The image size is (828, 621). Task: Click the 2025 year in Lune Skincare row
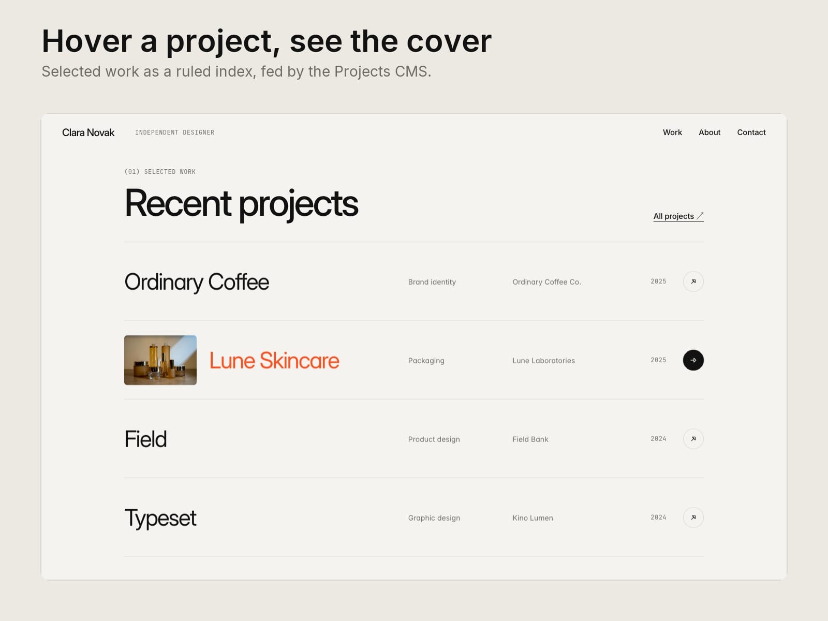coord(658,360)
